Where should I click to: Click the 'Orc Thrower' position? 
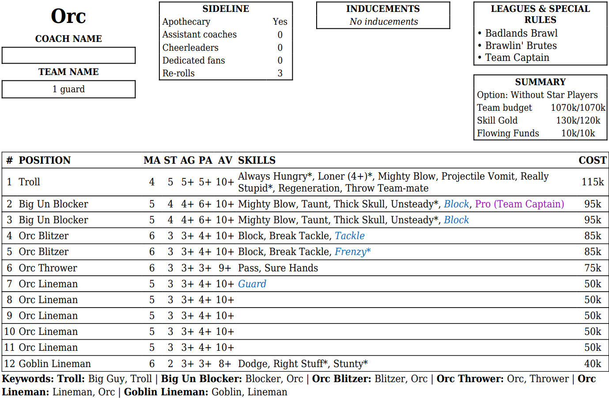[x=48, y=268]
